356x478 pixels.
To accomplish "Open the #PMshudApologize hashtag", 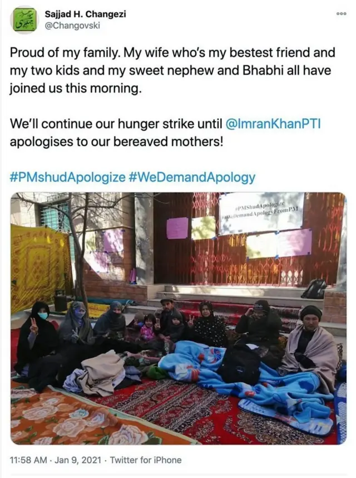I will click(x=67, y=177).
